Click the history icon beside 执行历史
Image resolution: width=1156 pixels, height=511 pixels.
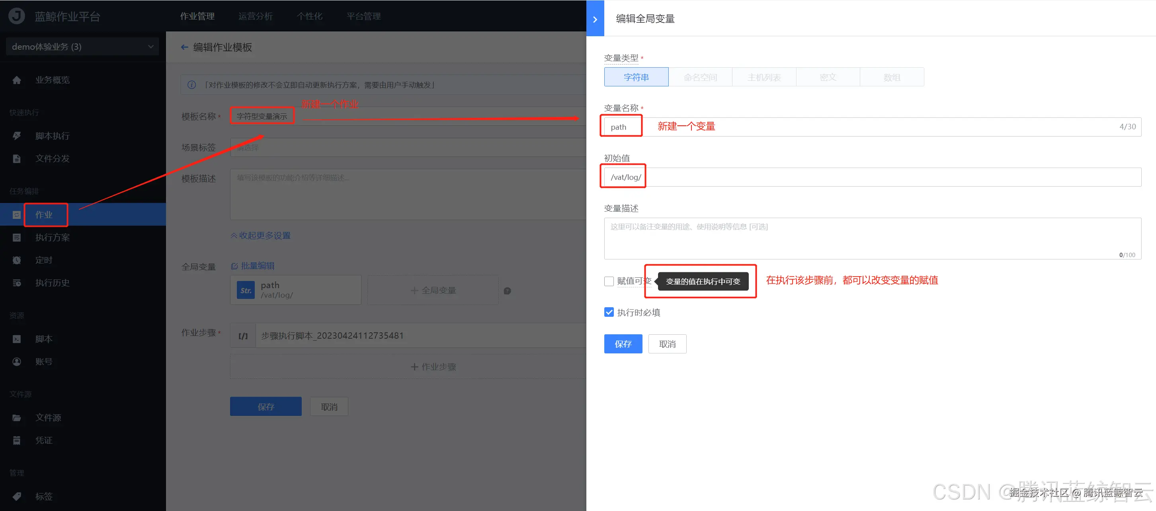point(17,283)
